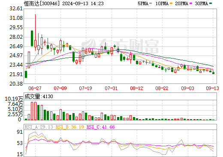Click the gray 5PMA legend color marker
223x157 pixels.
[151, 3]
